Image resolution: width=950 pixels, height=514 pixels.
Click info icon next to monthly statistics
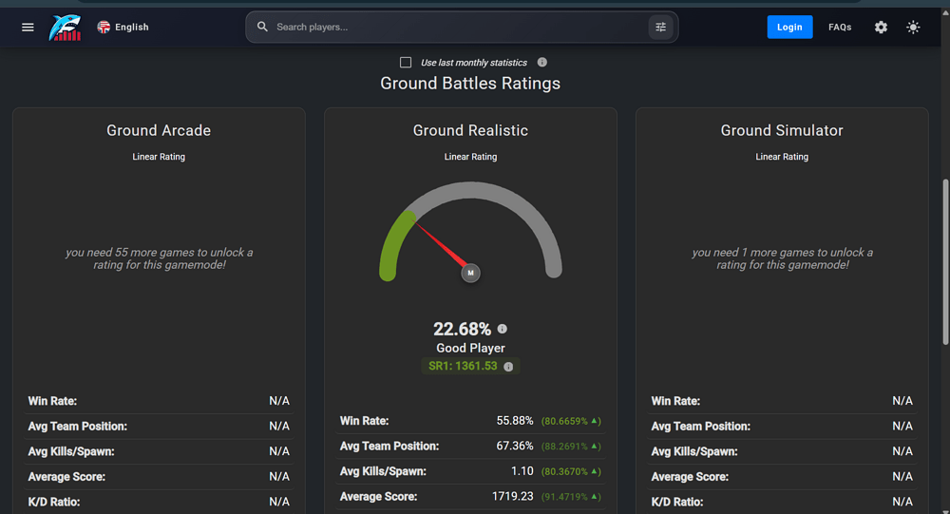(x=542, y=62)
